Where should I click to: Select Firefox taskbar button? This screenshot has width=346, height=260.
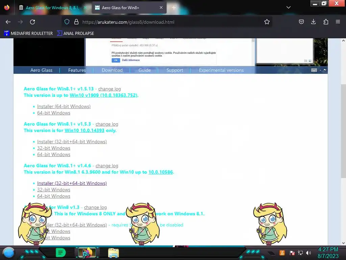tap(87, 253)
